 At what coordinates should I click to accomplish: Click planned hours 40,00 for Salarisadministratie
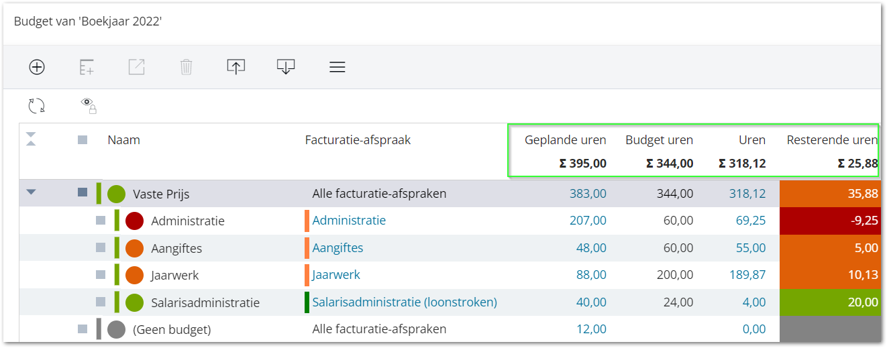pyautogui.click(x=591, y=302)
